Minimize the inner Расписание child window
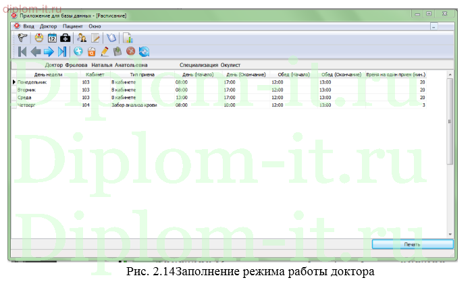This screenshot has width=472, height=282. tap(434, 27)
